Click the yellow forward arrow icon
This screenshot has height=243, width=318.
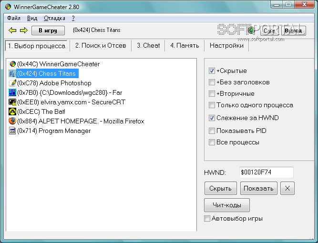tap(24, 30)
